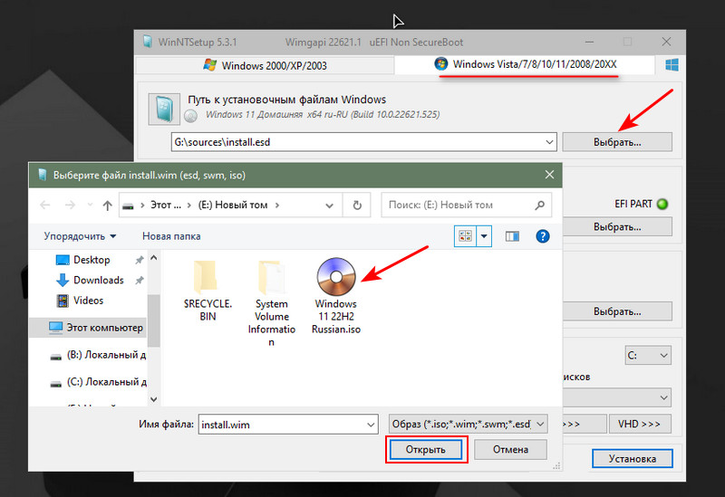Screen dimensions: 725x497
Task: Click the Этот... breadcrumb segment
Action: pyautogui.click(x=166, y=205)
